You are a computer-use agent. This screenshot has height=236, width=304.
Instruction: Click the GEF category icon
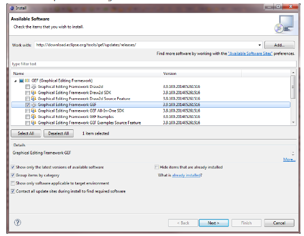(27, 81)
